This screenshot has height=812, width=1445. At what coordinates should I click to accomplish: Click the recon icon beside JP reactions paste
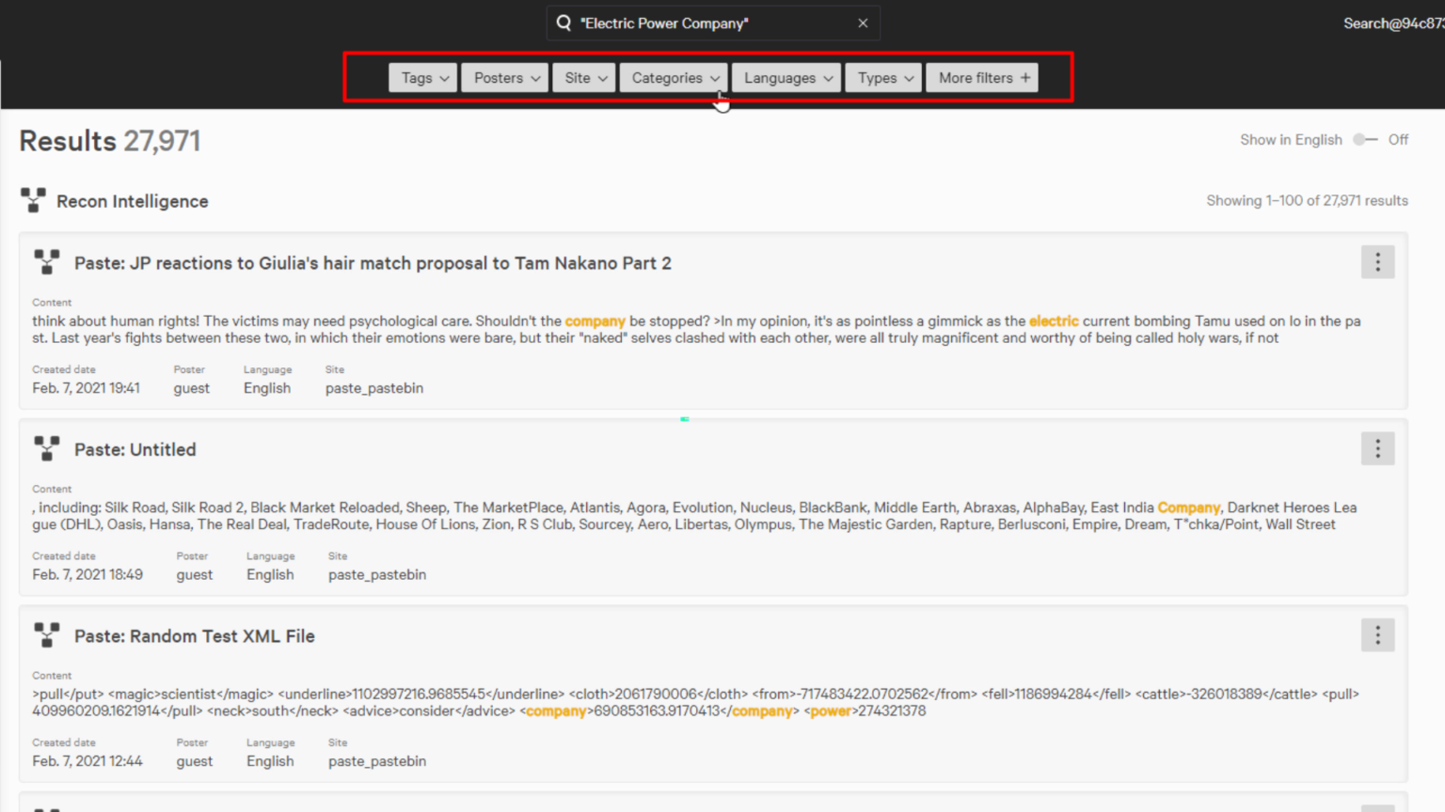(46, 262)
